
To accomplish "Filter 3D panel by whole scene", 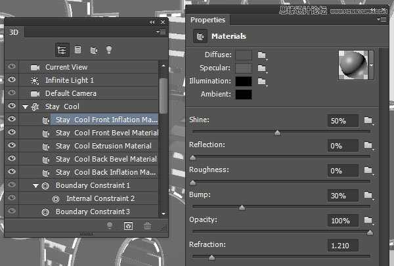I will click(62, 50).
